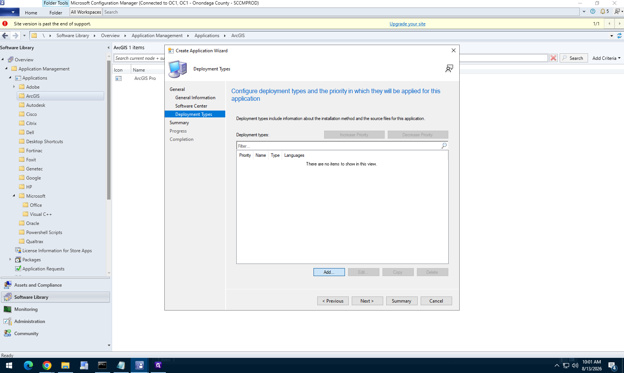Go to Software Center wizard page
The height and width of the screenshot is (373, 624).
pos(191,106)
